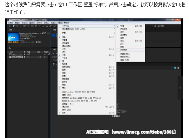Select the Hand tool

click(13, 26)
